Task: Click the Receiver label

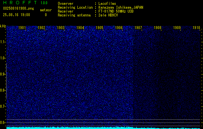Action: point(66,11)
